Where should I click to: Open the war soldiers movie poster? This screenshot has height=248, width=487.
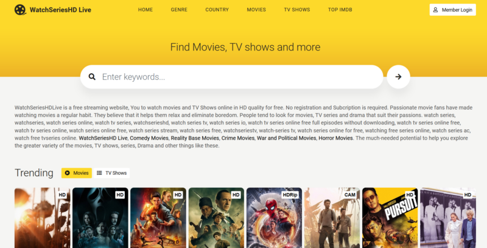tap(216, 218)
